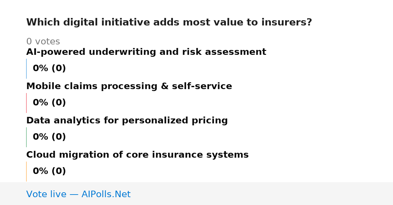Click 0% (0) result under Mobile claims processing
Screen dimensions: 393x205
(x=49, y=103)
